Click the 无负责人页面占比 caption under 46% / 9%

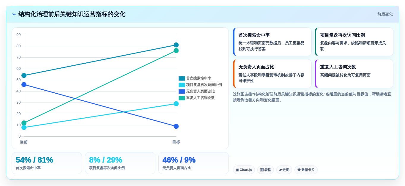177,168
